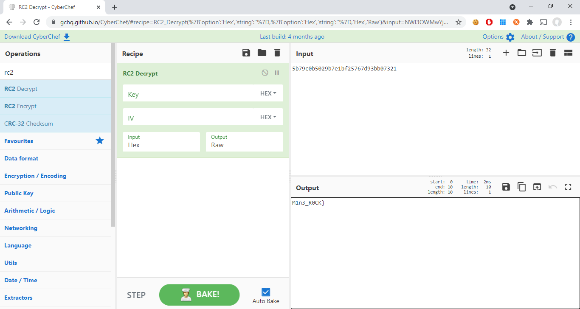Bookmark this page star icon
This screenshot has height=309, width=580.
point(459,22)
